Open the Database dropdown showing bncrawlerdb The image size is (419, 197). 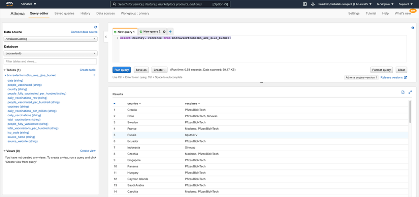point(50,53)
